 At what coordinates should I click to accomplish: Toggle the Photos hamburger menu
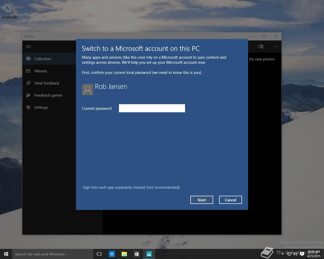click(28, 47)
